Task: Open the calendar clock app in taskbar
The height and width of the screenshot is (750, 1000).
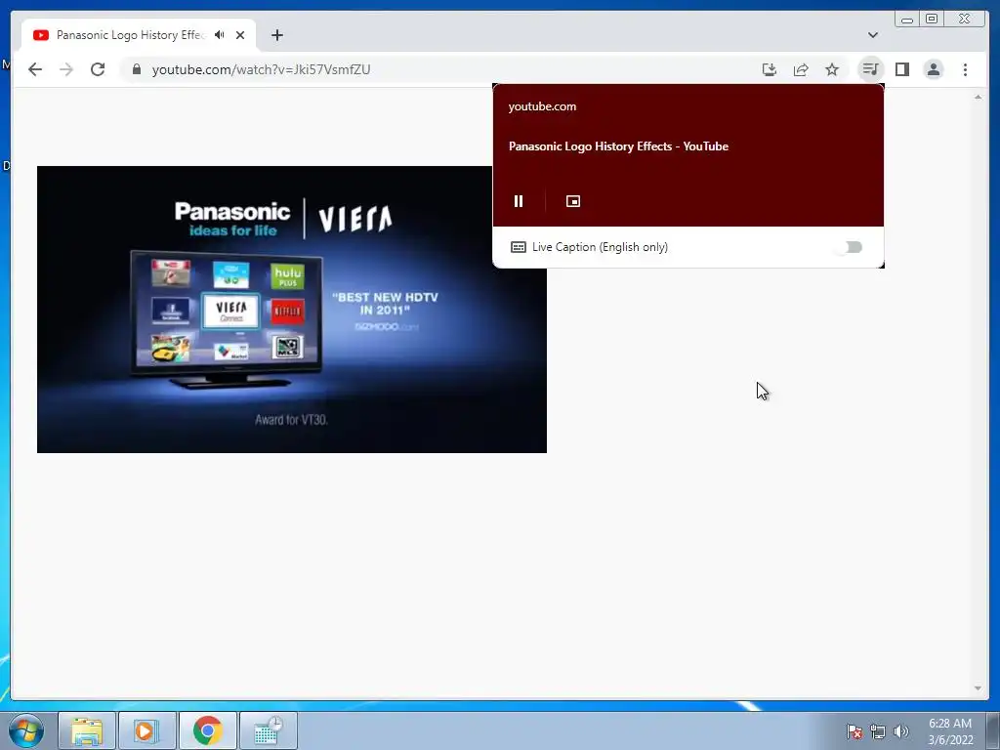Action: (269, 730)
